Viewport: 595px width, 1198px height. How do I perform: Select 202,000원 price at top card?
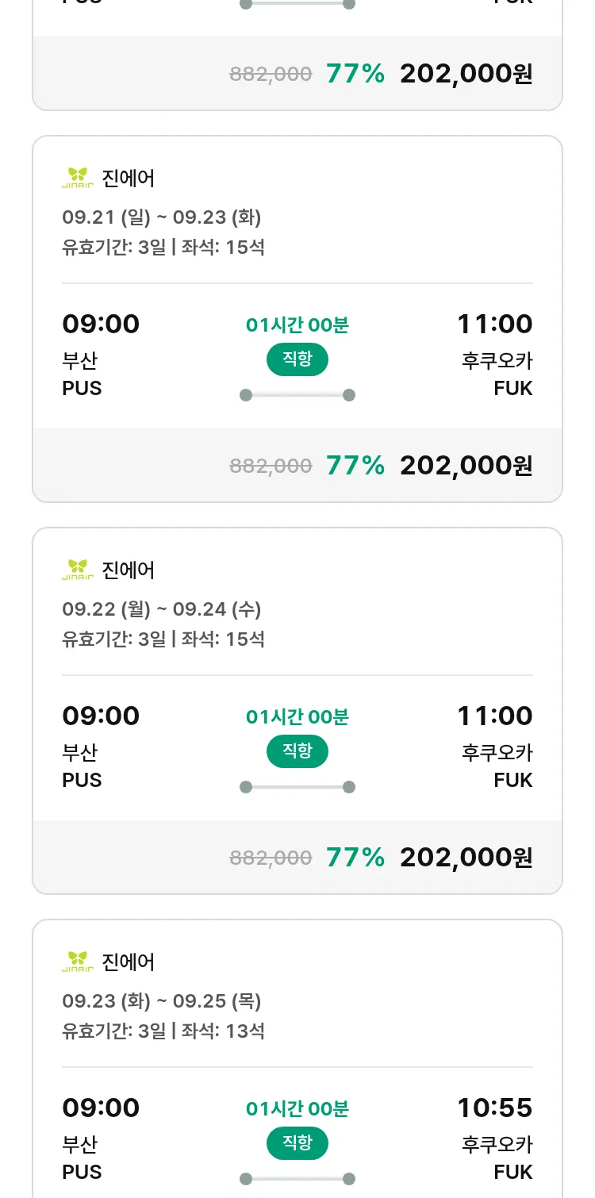click(x=466, y=74)
